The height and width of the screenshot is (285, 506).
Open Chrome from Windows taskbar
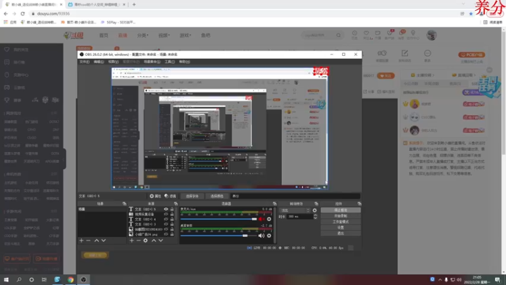[70, 279]
